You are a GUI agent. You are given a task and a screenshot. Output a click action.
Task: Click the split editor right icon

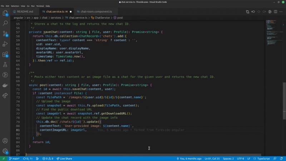[275, 12]
